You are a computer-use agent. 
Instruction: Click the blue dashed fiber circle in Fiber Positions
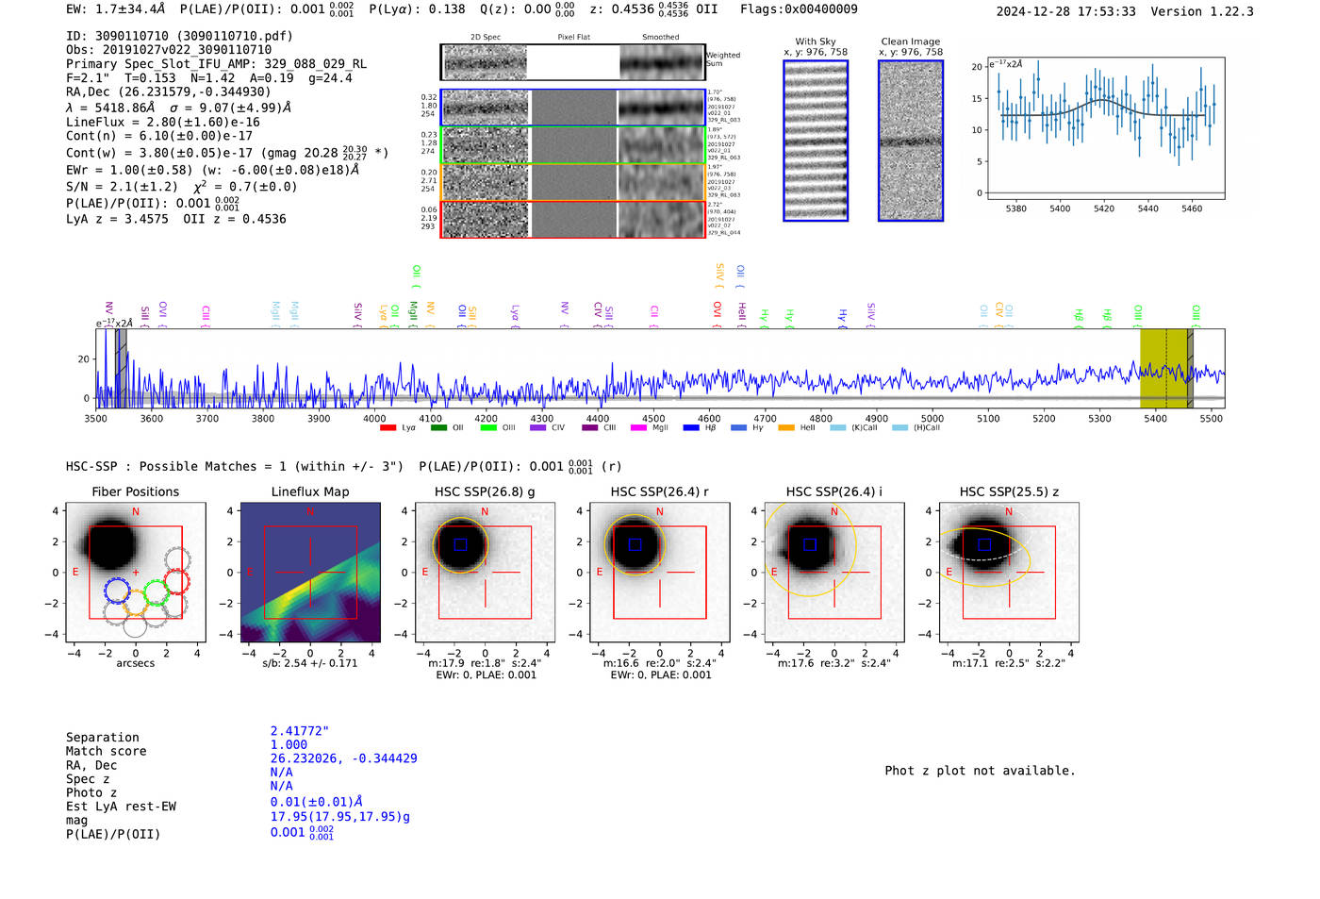click(x=117, y=591)
